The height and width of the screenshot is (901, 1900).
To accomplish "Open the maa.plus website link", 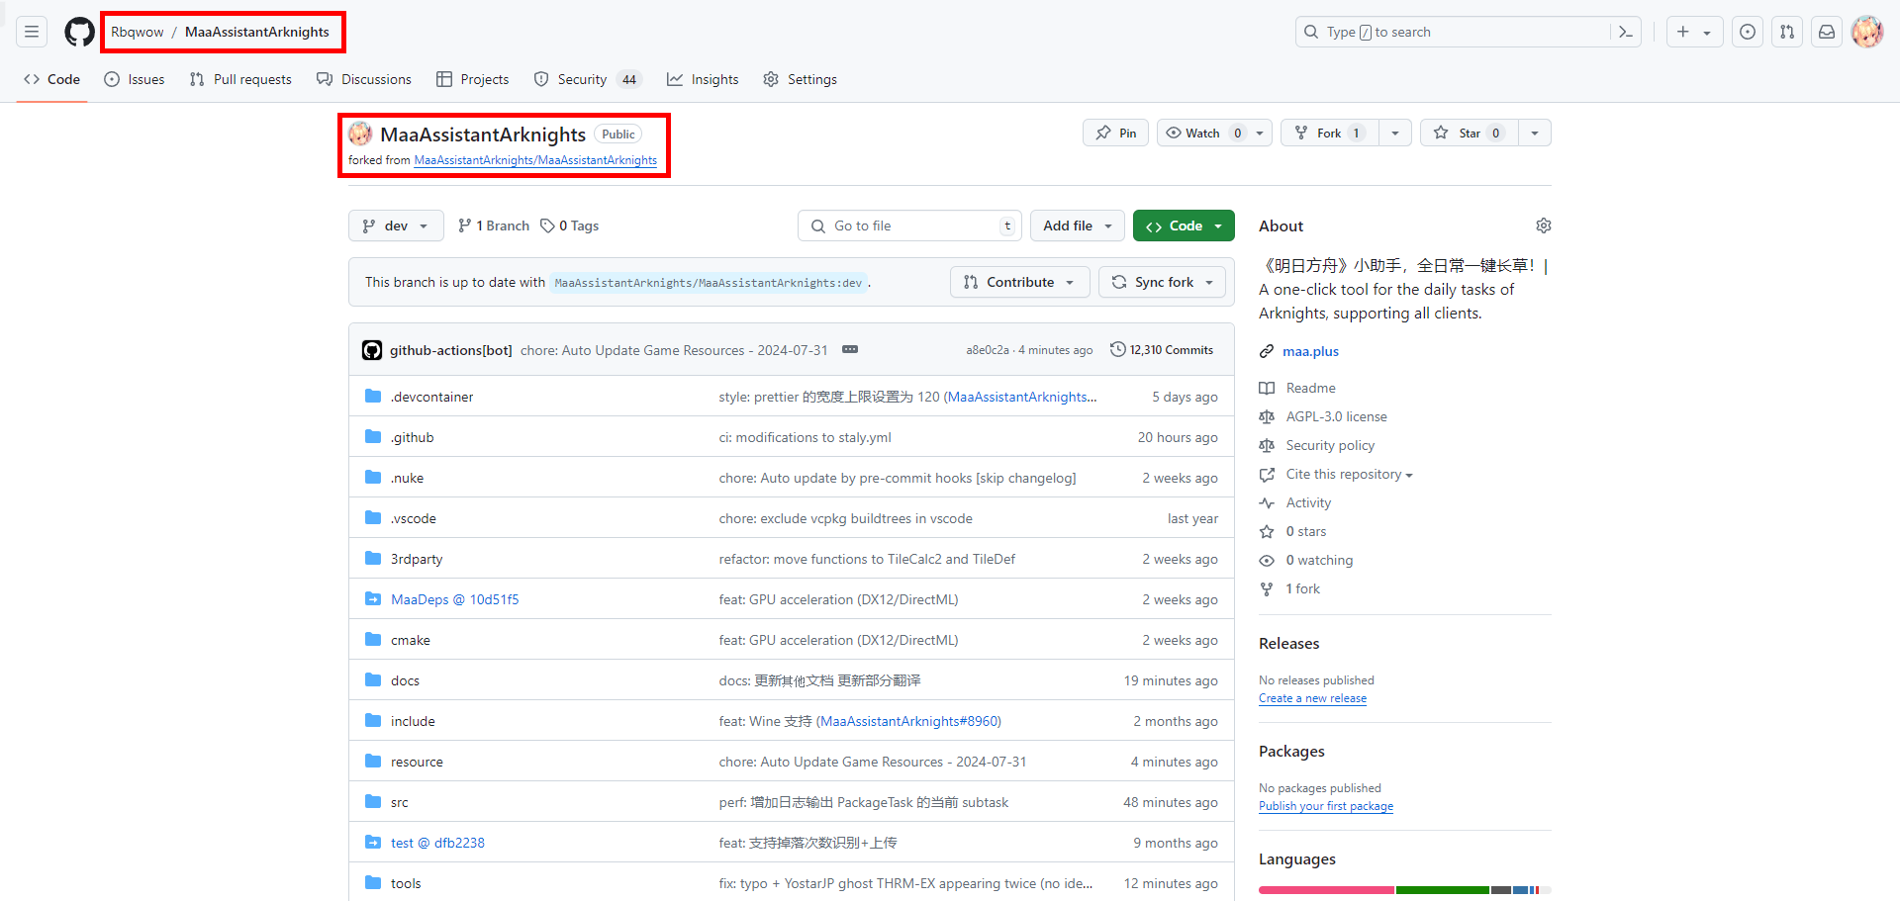I will 1310,351.
